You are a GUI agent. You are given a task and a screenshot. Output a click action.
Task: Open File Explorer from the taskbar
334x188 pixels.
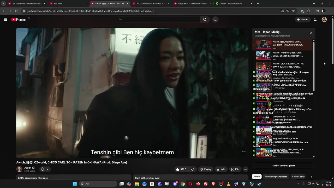137,184
